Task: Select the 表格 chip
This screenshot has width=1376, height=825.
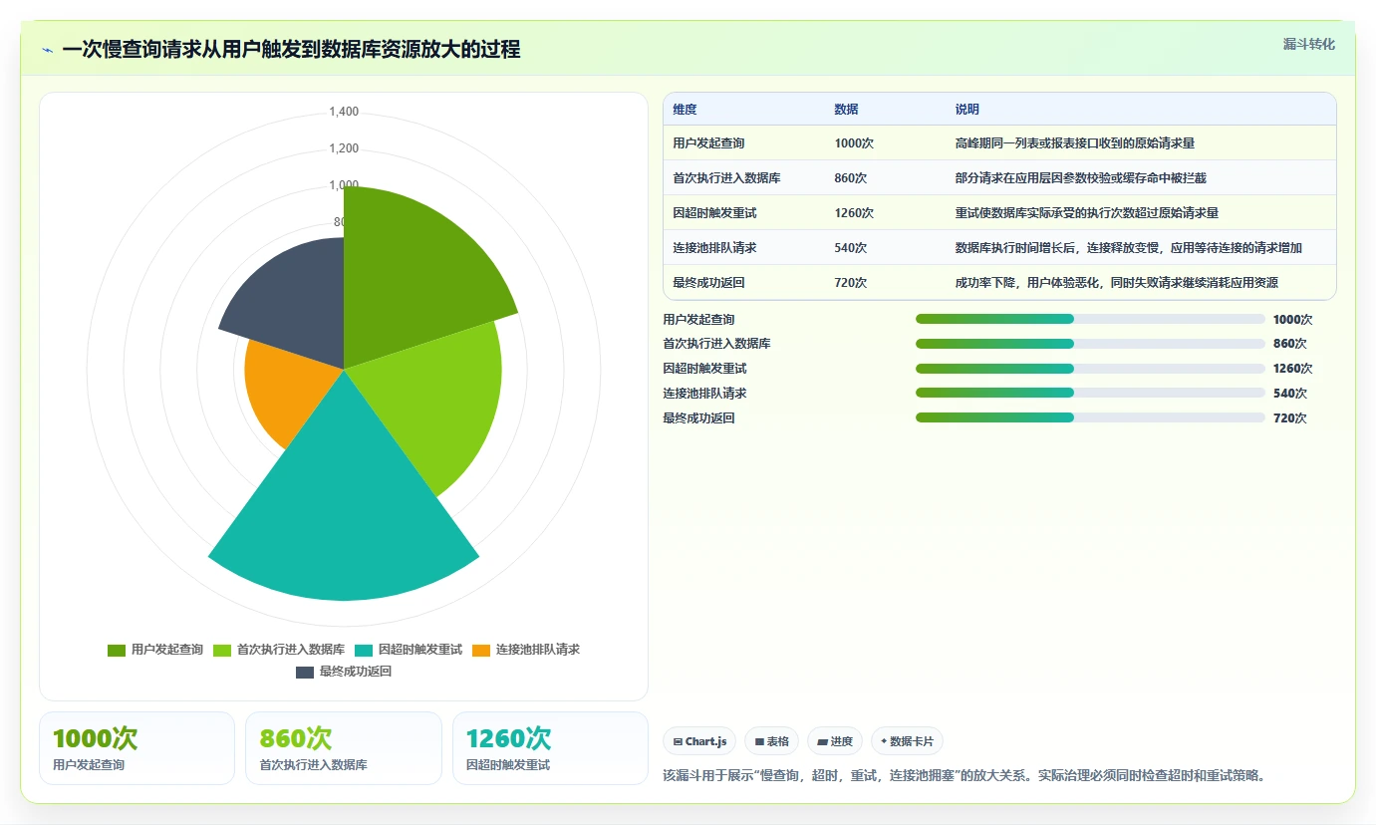Action: point(771,741)
